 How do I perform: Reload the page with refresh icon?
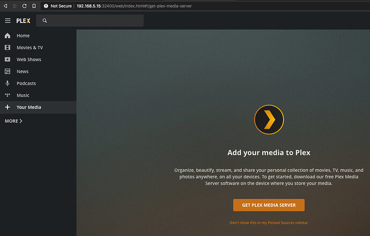click(24, 6)
